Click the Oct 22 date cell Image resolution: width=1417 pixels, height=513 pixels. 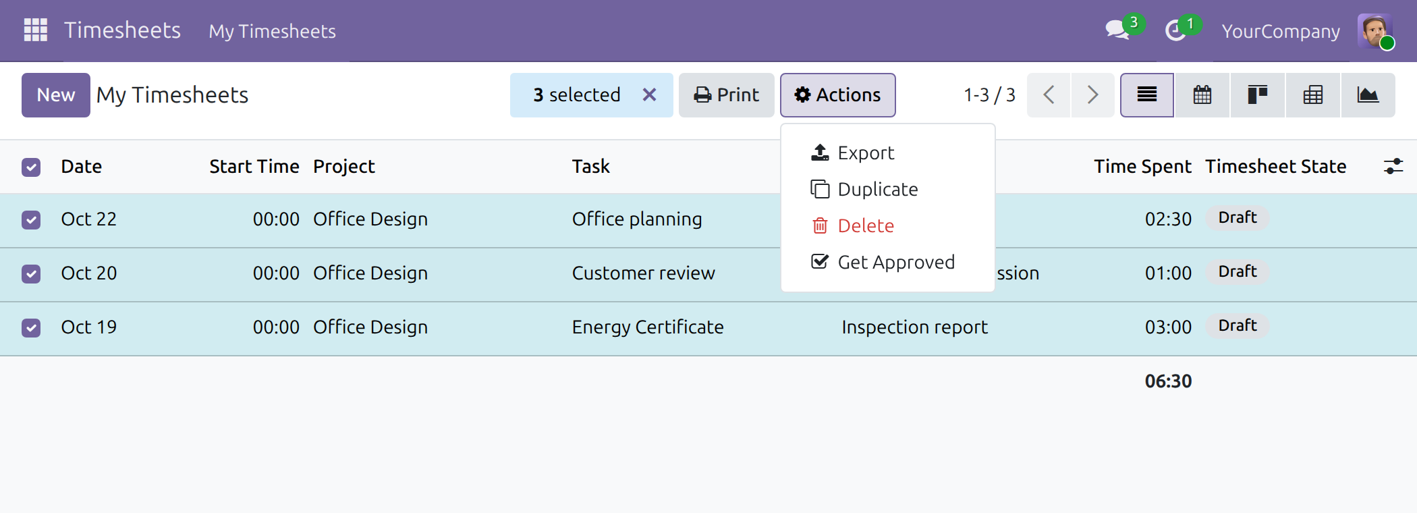pos(89,219)
